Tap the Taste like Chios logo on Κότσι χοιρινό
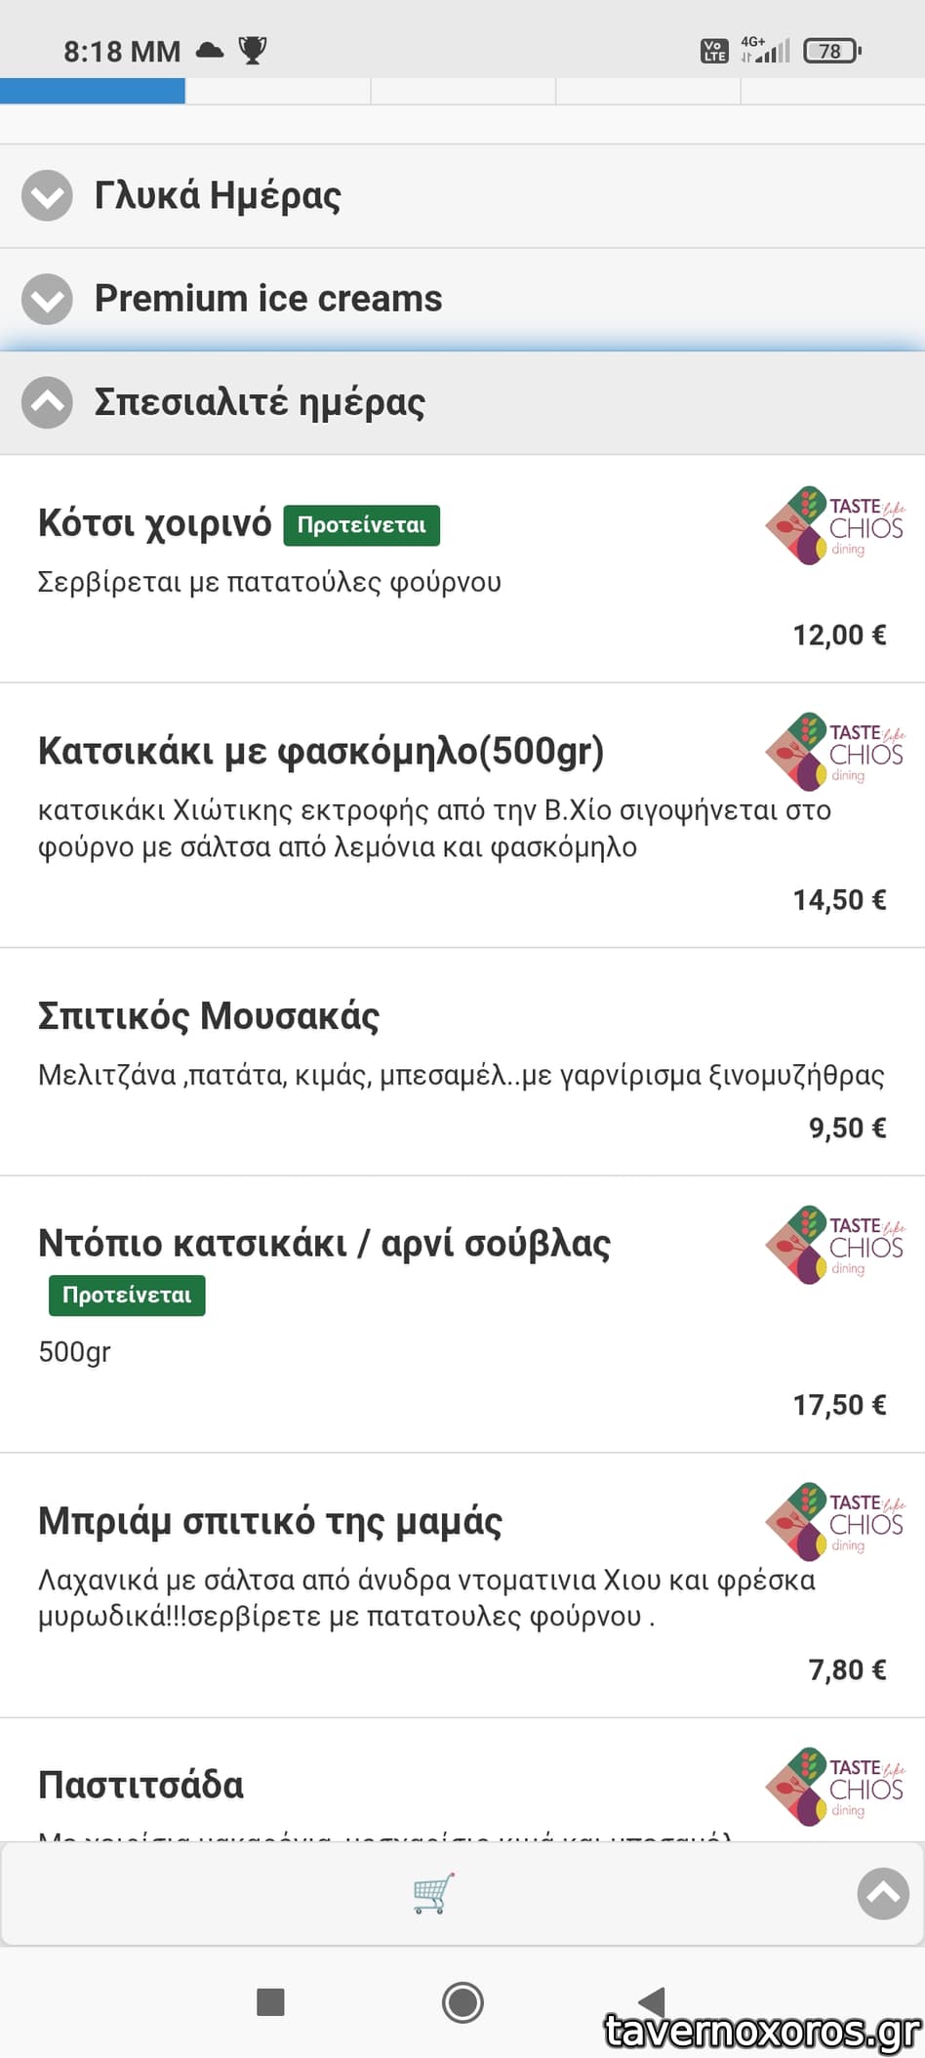The width and height of the screenshot is (925, 2058). point(835,525)
